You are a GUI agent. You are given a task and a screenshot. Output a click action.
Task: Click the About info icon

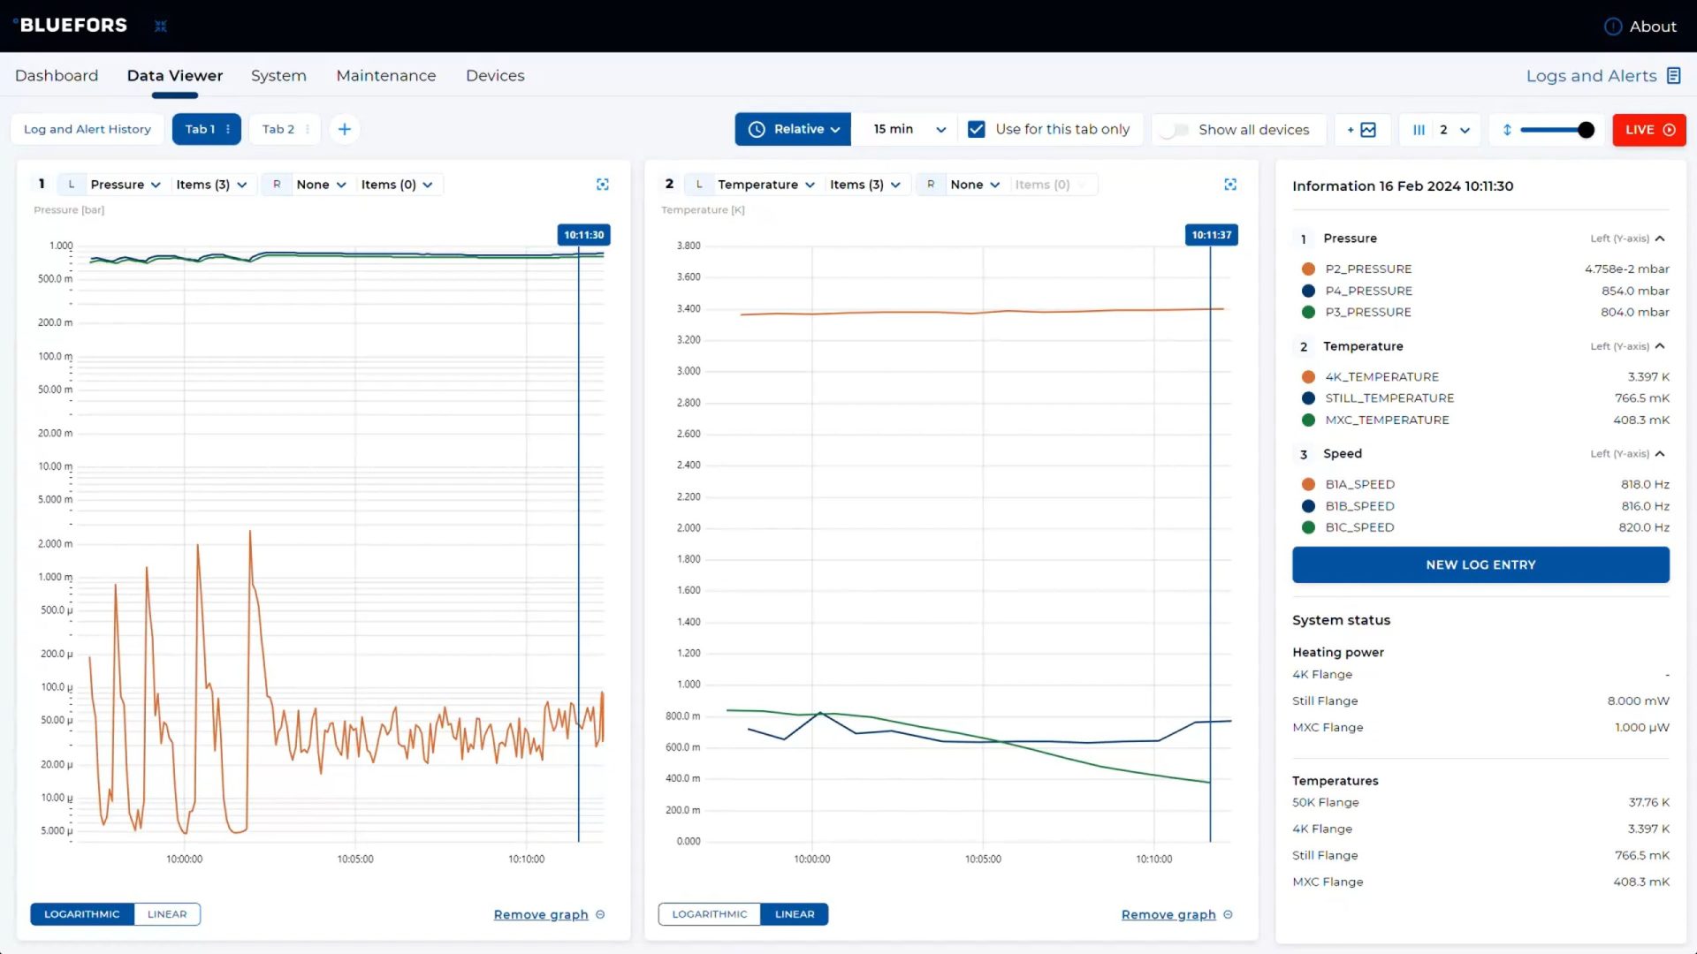1612,26
